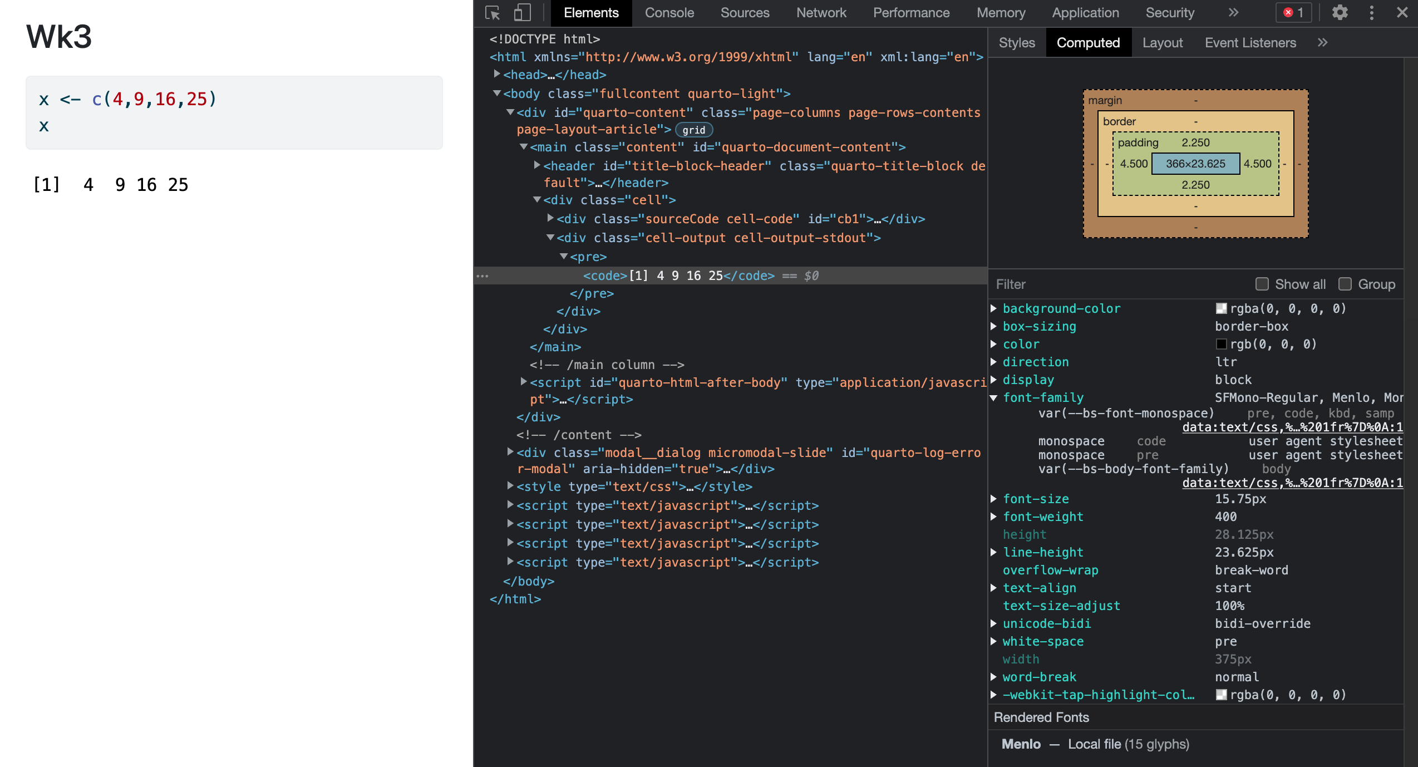
Task: Select the DOCTYPE html row
Action: 545,39
